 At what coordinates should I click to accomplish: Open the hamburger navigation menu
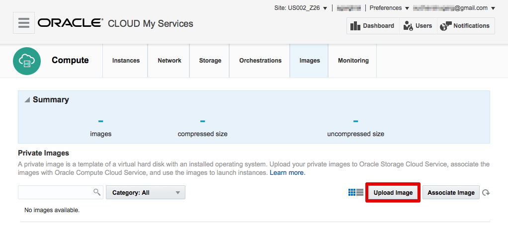point(23,23)
